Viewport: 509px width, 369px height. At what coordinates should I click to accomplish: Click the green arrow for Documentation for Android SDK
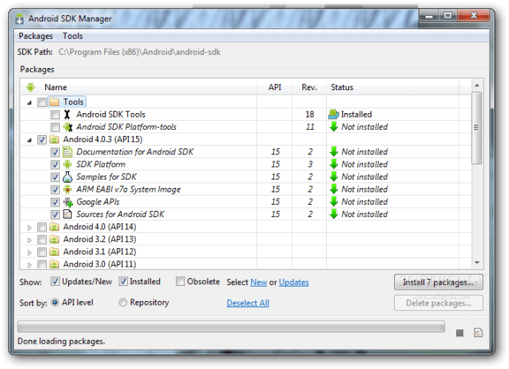pyautogui.click(x=334, y=152)
